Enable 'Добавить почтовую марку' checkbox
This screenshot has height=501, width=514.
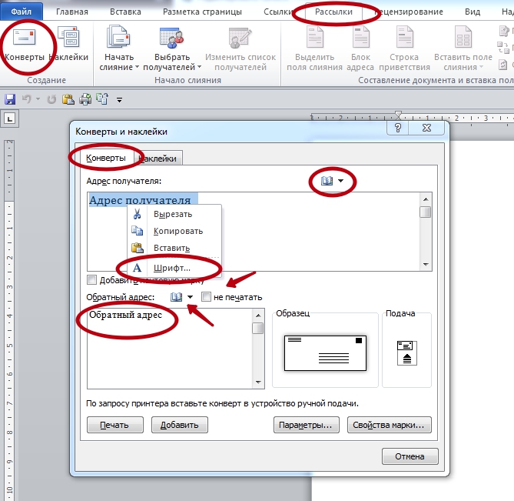[x=93, y=280]
